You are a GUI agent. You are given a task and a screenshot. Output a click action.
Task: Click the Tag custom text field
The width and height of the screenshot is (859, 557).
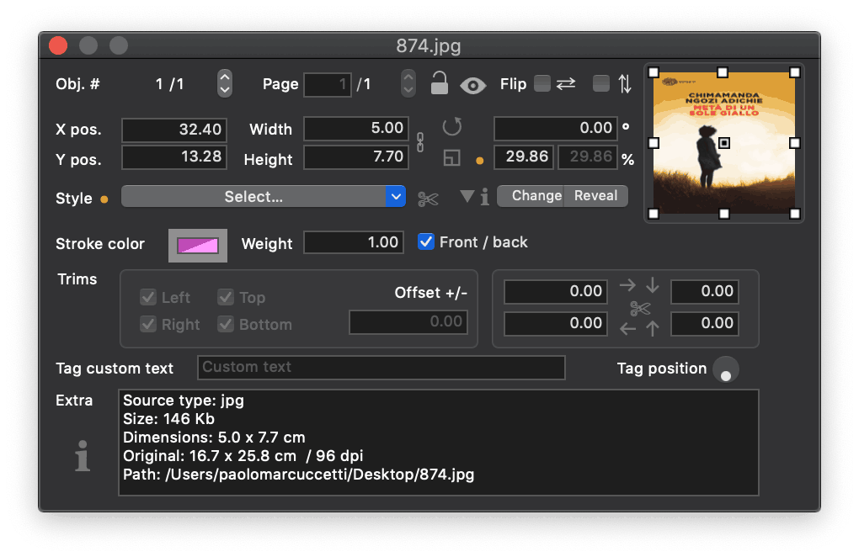pyautogui.click(x=381, y=368)
